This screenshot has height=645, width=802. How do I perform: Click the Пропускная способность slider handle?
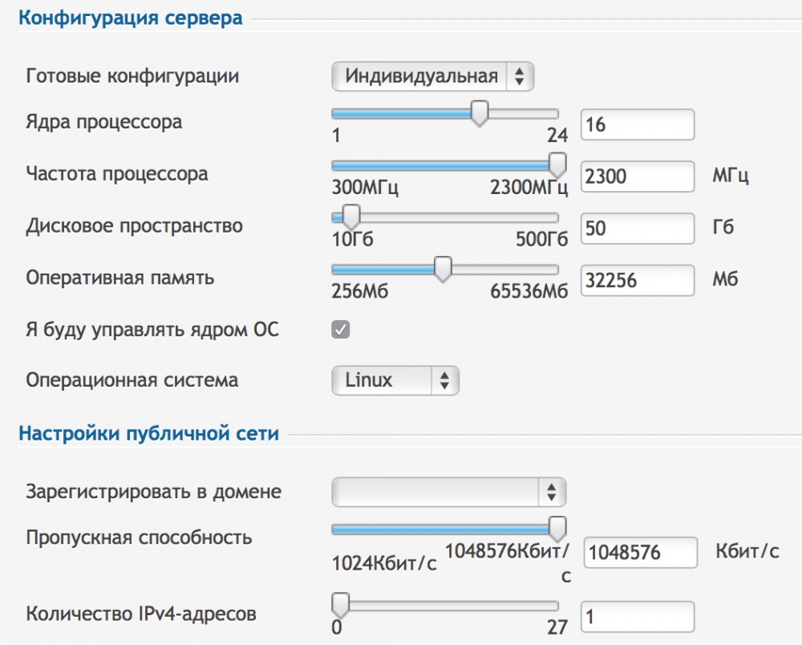pyautogui.click(x=557, y=527)
